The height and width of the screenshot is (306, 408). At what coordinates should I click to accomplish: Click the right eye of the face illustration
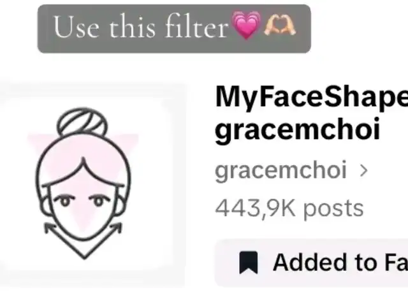pos(98,203)
